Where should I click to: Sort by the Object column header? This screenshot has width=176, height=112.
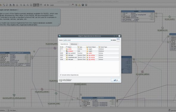click(x=72, y=47)
